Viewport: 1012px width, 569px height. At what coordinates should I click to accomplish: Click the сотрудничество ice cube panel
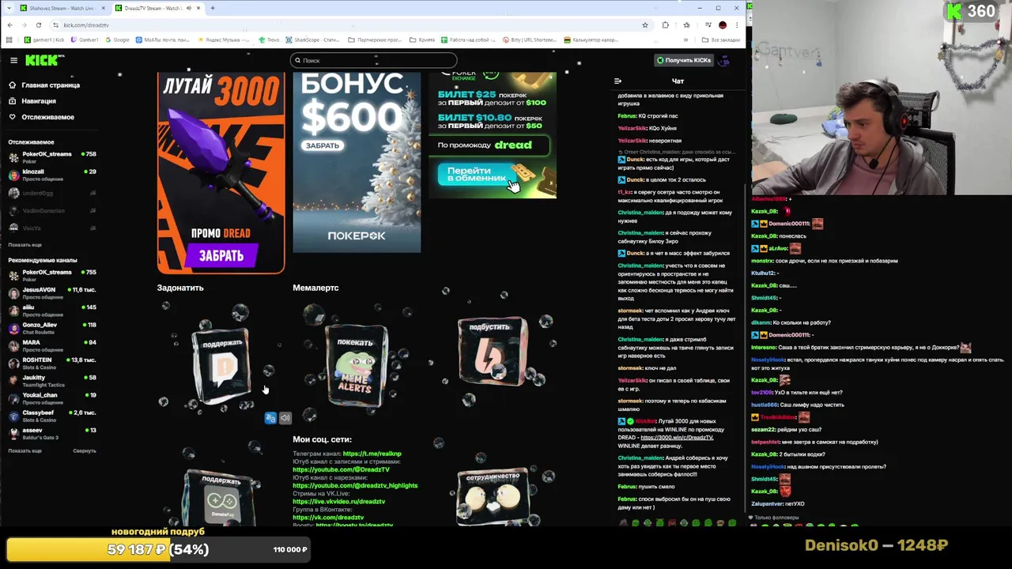click(493, 496)
